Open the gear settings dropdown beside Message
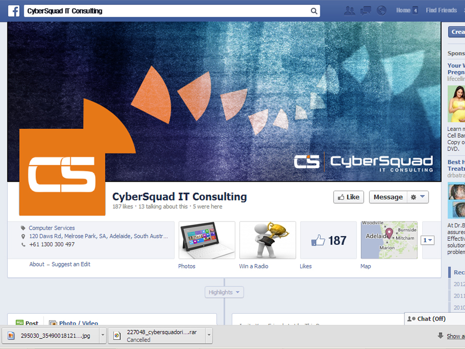 (418, 197)
